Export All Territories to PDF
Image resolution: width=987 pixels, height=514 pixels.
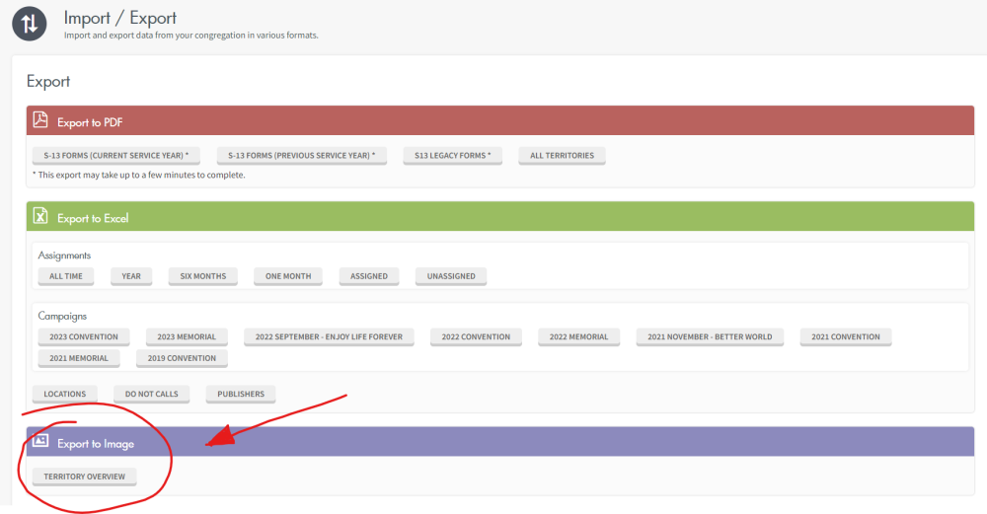pos(562,156)
